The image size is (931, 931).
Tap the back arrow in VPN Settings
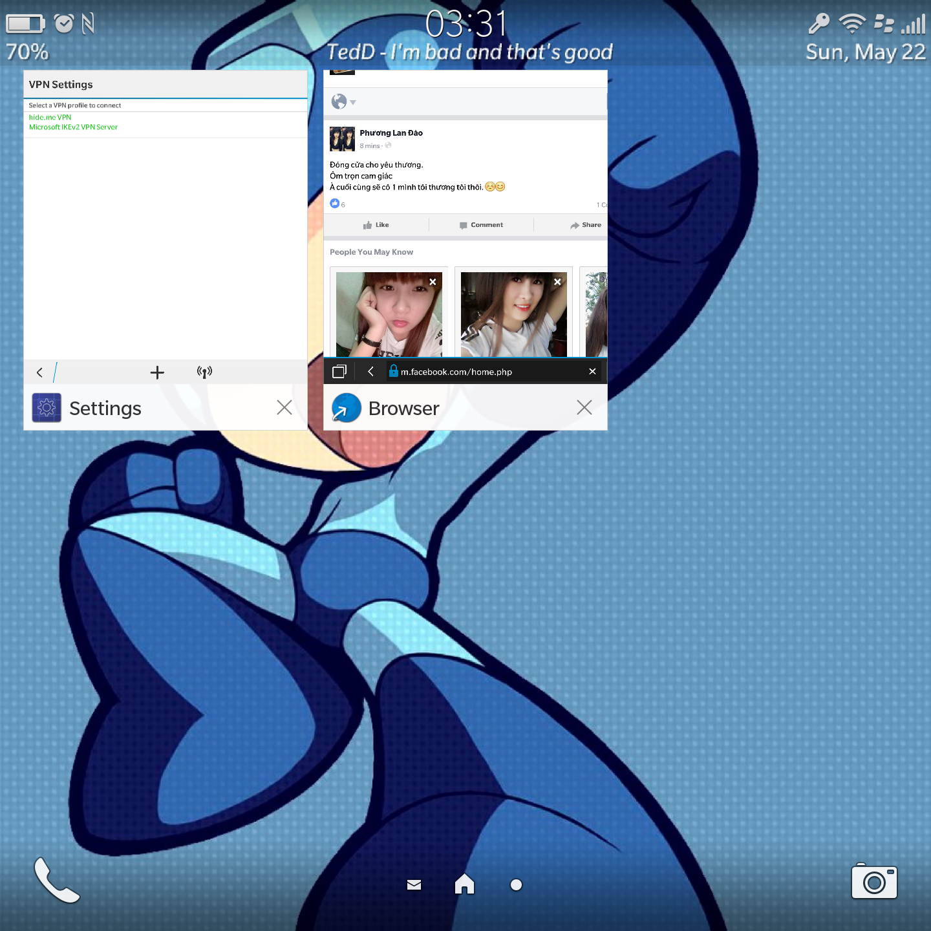[x=39, y=372]
